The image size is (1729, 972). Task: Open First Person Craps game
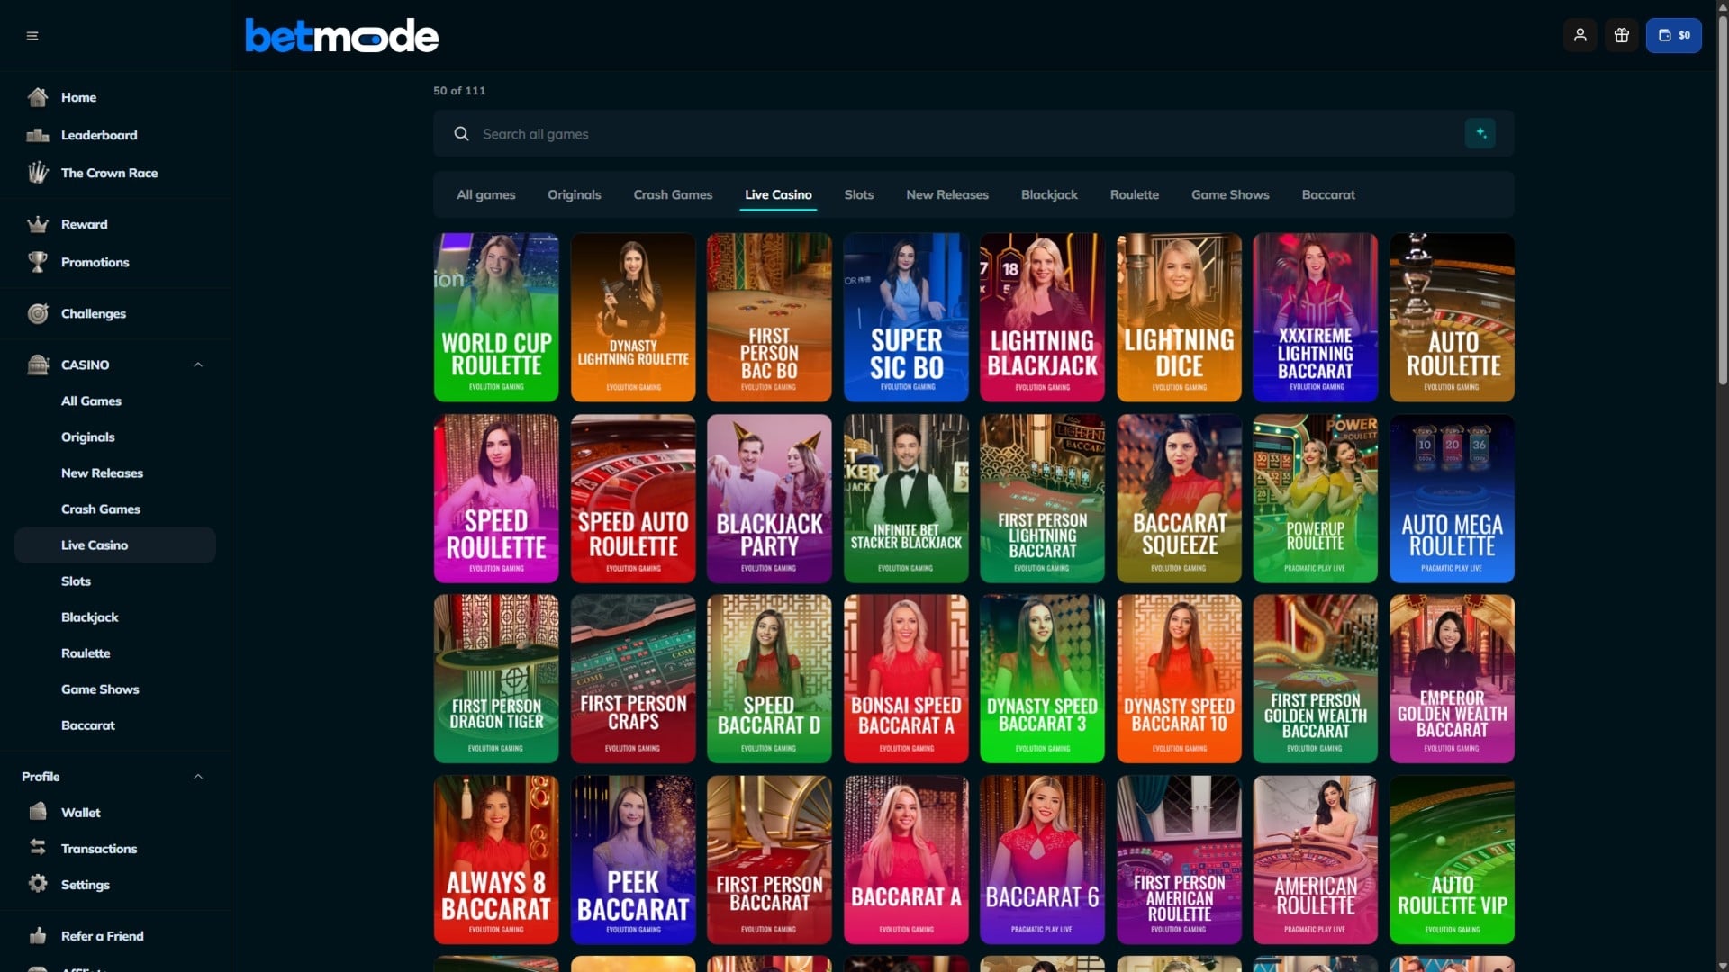[633, 679]
